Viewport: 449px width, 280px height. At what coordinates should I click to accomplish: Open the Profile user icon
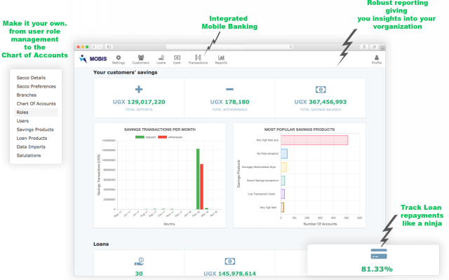click(x=377, y=57)
